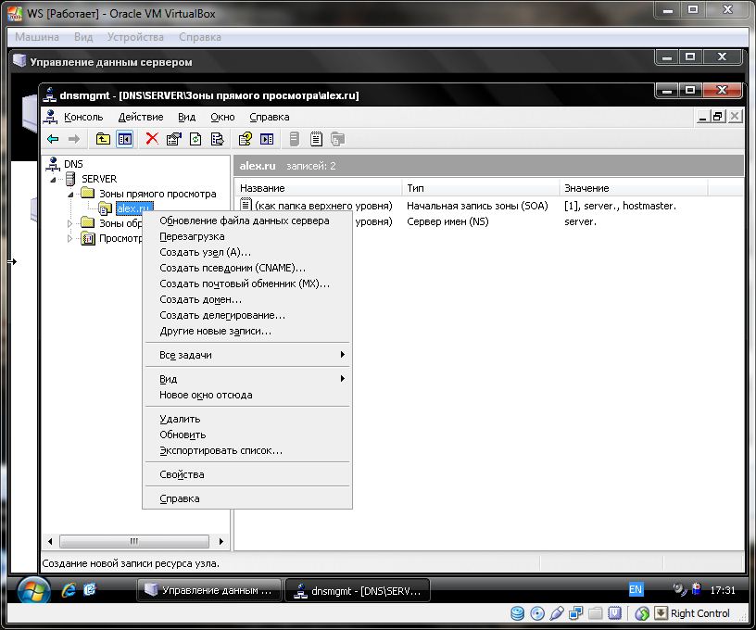756x630 pixels.
Task: Select Зоны прямого просмотра folder
Action: click(157, 194)
